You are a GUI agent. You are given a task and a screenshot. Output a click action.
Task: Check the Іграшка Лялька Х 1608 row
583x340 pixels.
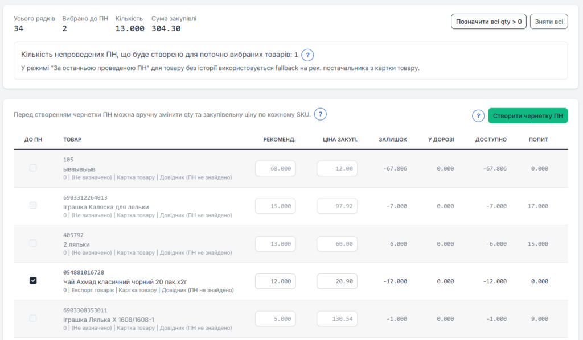coord(33,318)
